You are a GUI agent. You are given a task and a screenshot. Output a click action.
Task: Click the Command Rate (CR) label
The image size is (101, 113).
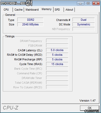tap(30, 74)
